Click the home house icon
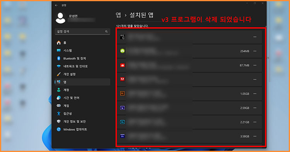 point(59,43)
